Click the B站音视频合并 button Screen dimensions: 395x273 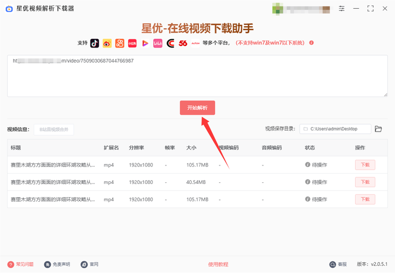(53, 129)
